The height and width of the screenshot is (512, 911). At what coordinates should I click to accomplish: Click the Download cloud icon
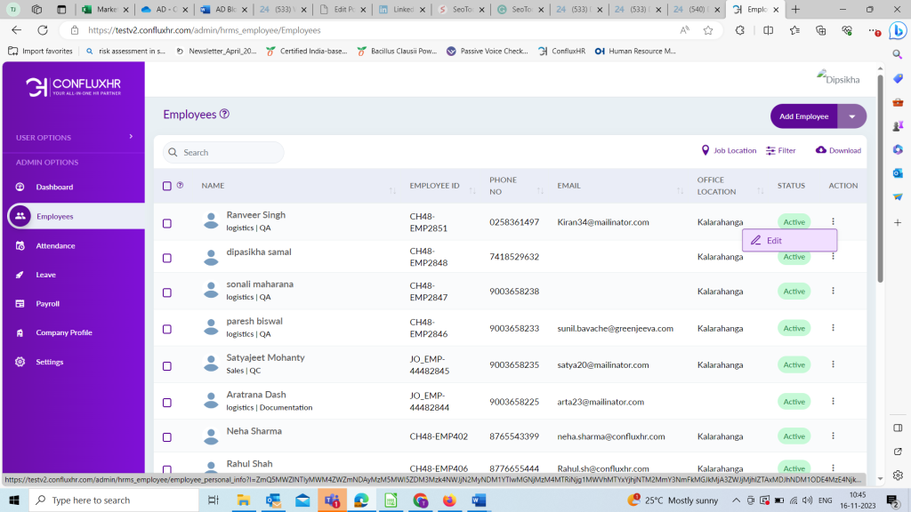pos(820,150)
